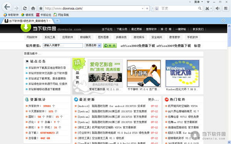Viewport: 231px width, 144px height.
Task: Click the green download arrow site logo
Action: click(x=26, y=28)
